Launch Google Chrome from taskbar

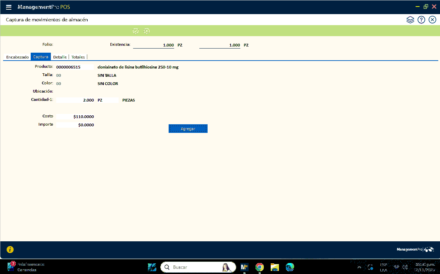[260, 267]
